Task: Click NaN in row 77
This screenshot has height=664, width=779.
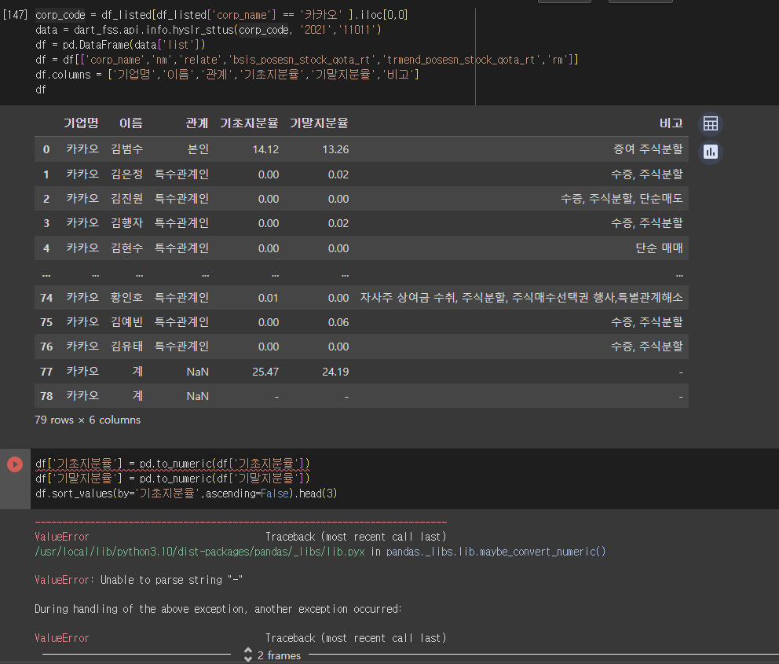Action: pyautogui.click(x=197, y=372)
